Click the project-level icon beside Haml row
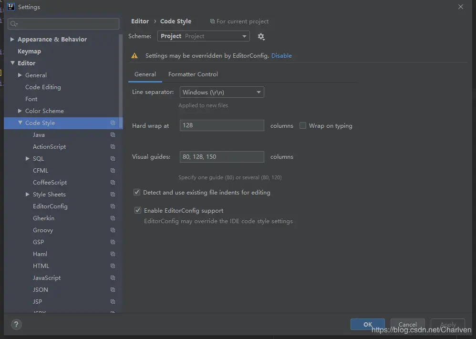Viewport: 476px width, 339px height. click(x=113, y=254)
